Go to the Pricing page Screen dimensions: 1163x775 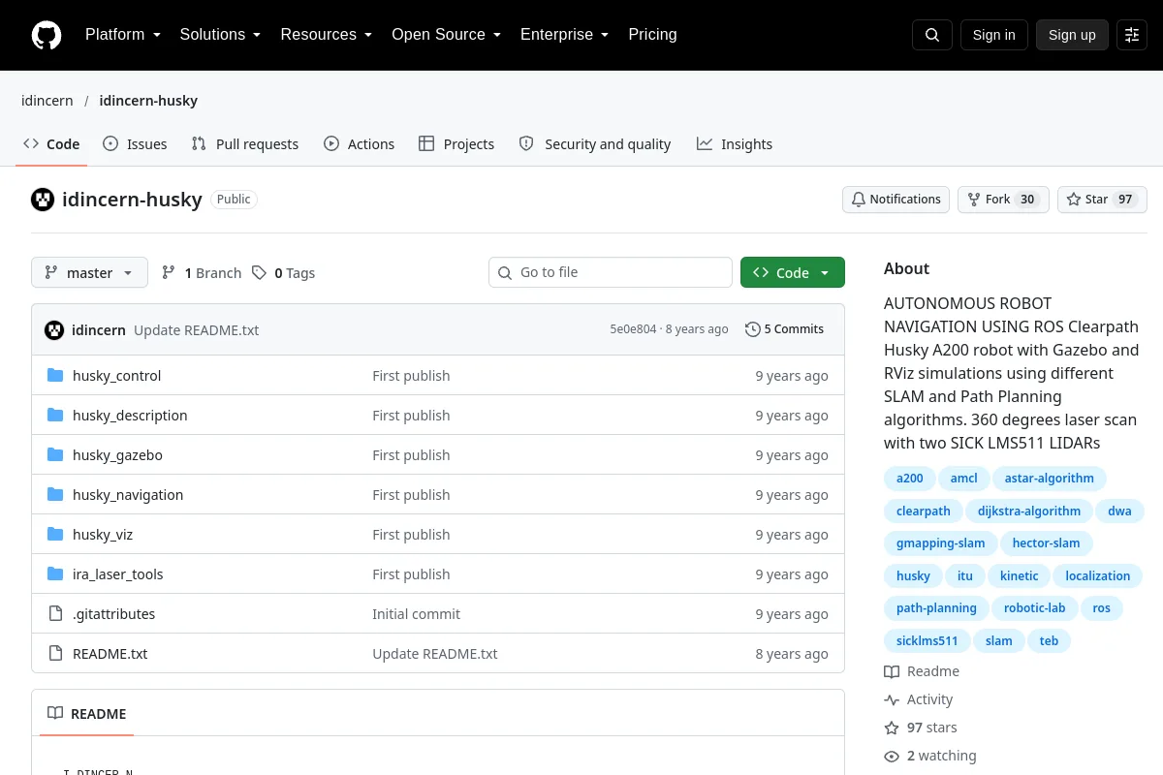pyautogui.click(x=652, y=35)
